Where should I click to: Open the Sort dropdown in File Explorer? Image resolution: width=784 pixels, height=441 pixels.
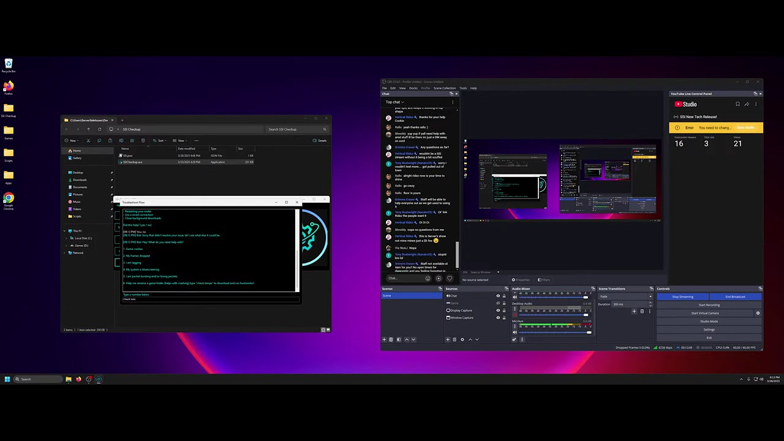(160, 140)
